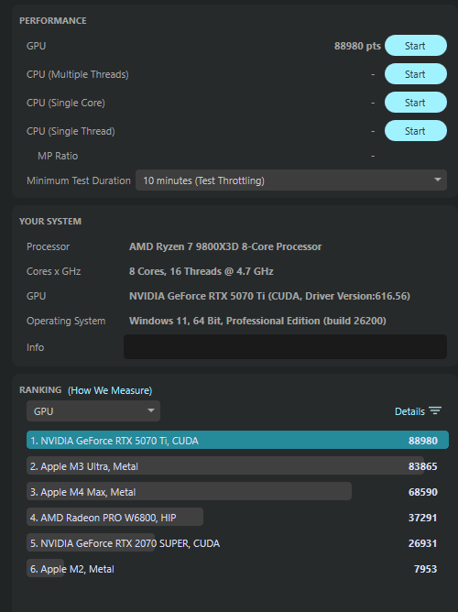Select the NVIDIA GeForce RTX 2070 SUPER row
This screenshot has width=458, height=612.
click(x=237, y=543)
